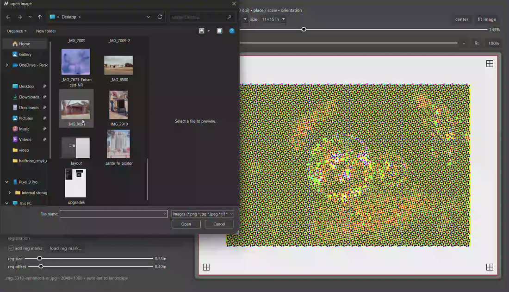The height and width of the screenshot is (292, 509).
Task: Open Gallery in the navigation pane
Action: (25, 55)
